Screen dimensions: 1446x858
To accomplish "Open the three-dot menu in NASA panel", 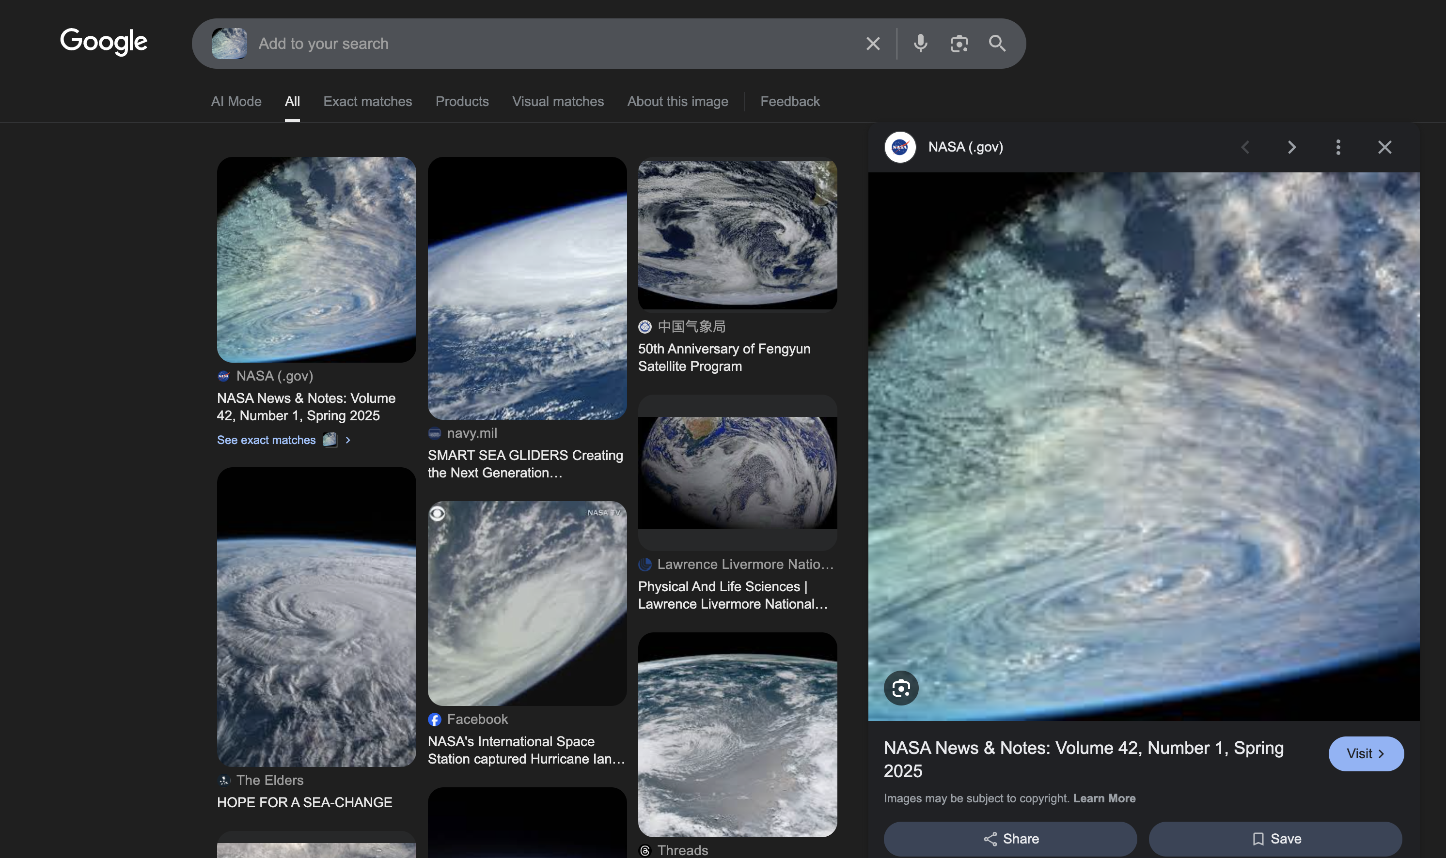I will click(x=1338, y=147).
